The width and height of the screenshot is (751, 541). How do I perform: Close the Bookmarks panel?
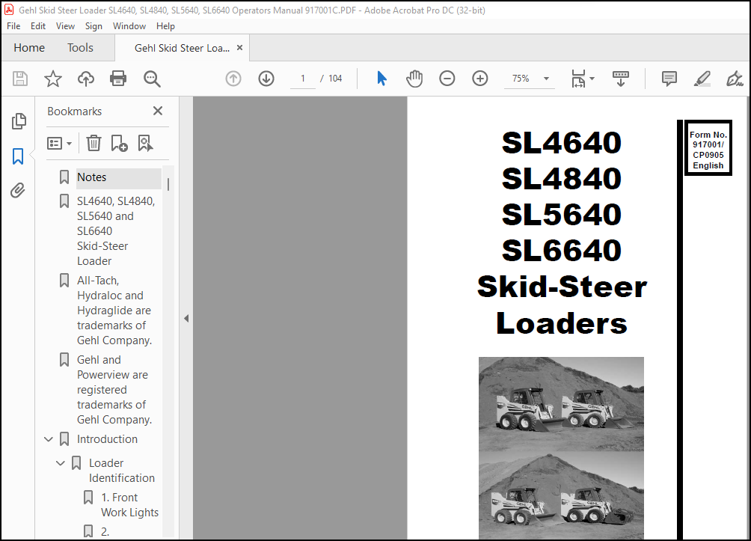[158, 111]
